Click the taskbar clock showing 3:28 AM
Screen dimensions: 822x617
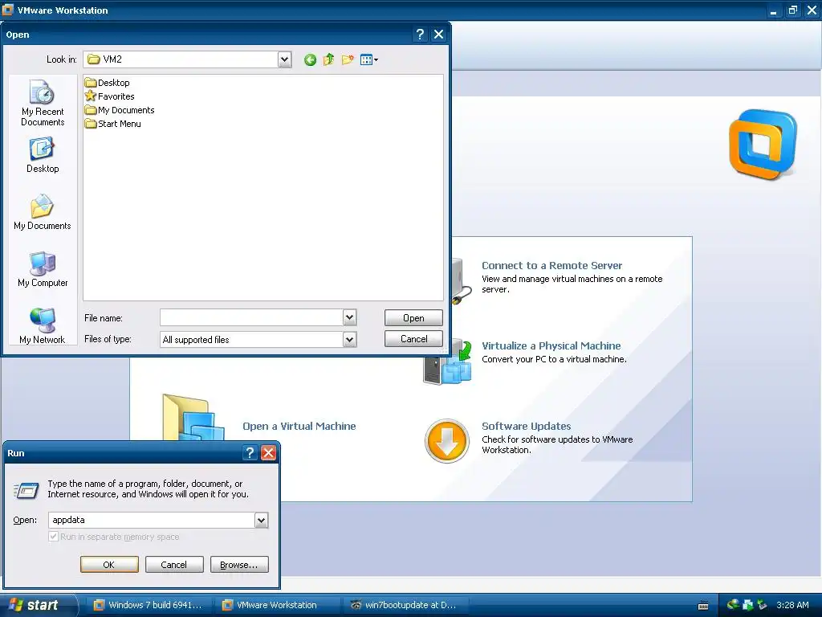pyautogui.click(x=792, y=605)
